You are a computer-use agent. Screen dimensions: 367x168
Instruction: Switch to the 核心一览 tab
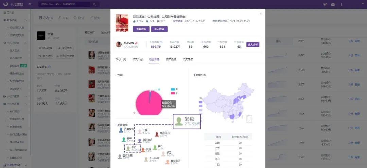coord(121,59)
